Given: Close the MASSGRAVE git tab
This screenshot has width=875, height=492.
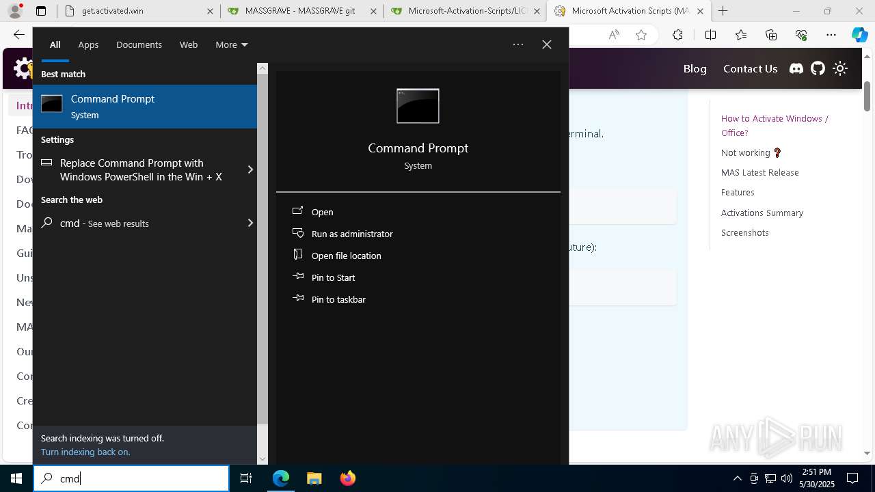Looking at the screenshot, I should click(373, 11).
